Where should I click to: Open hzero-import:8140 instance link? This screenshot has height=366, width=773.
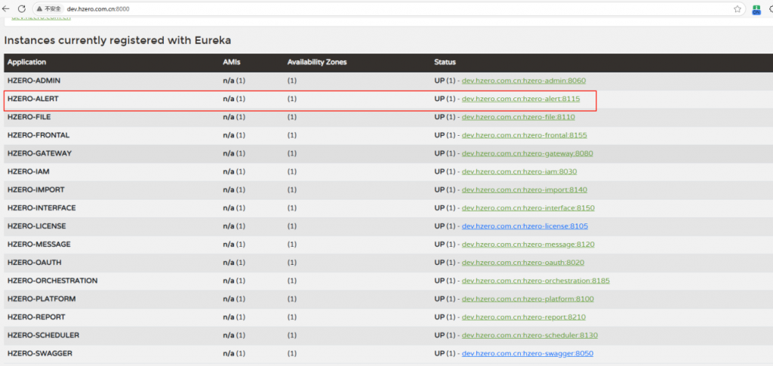tap(524, 189)
